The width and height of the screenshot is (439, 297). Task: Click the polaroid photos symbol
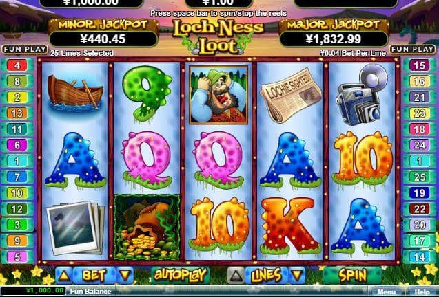tap(75, 228)
